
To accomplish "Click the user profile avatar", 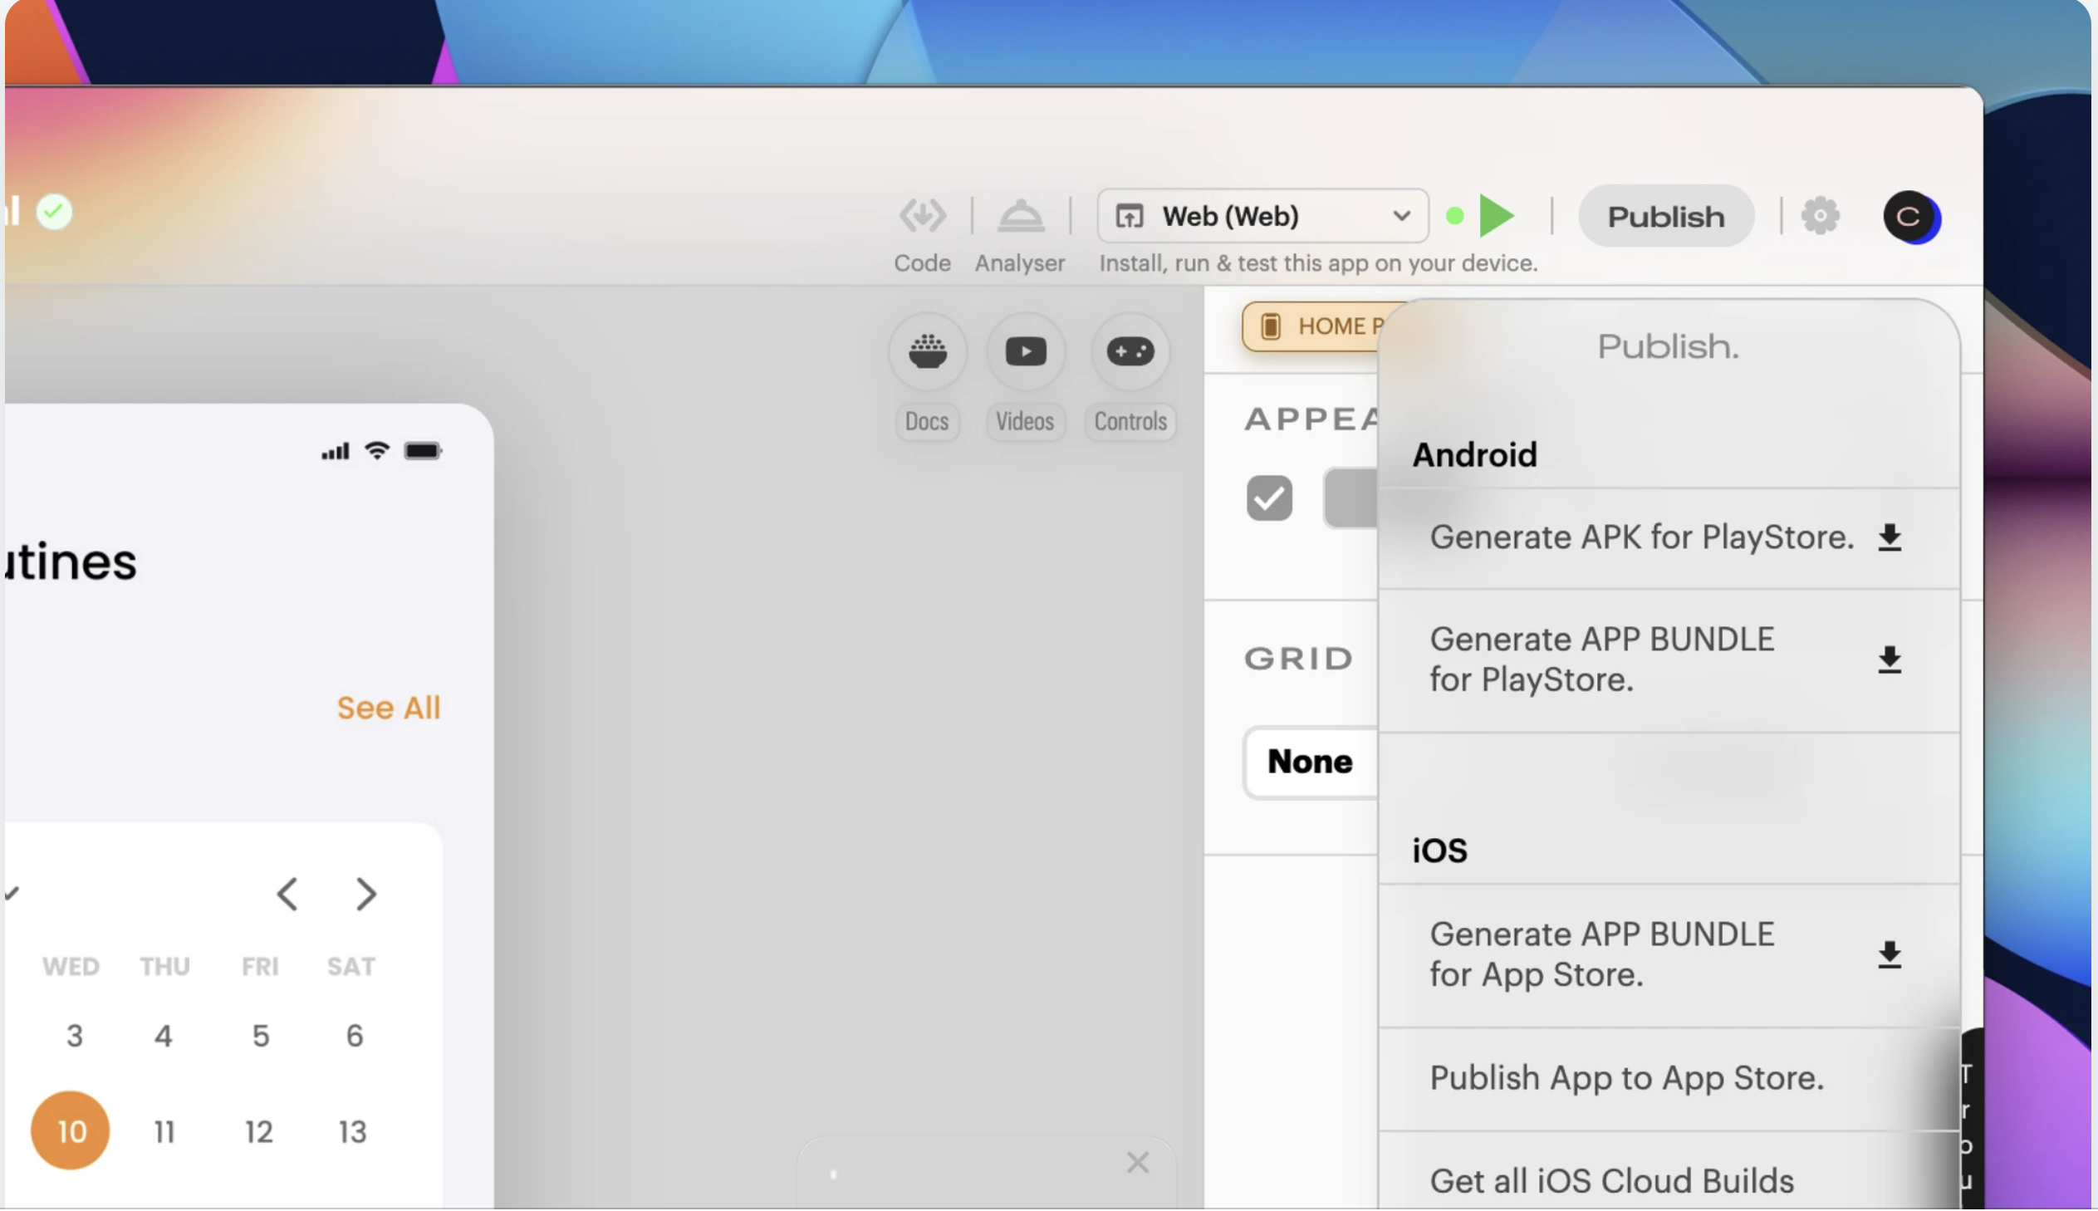I will click(1910, 217).
